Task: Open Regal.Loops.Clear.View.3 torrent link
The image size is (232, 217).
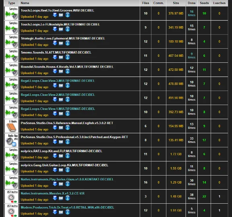Action: click(58, 81)
